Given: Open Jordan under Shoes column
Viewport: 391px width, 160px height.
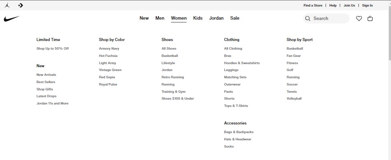Looking at the screenshot, I should (167, 70).
